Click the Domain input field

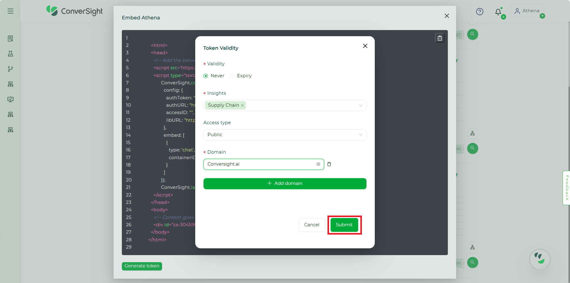tap(264, 164)
